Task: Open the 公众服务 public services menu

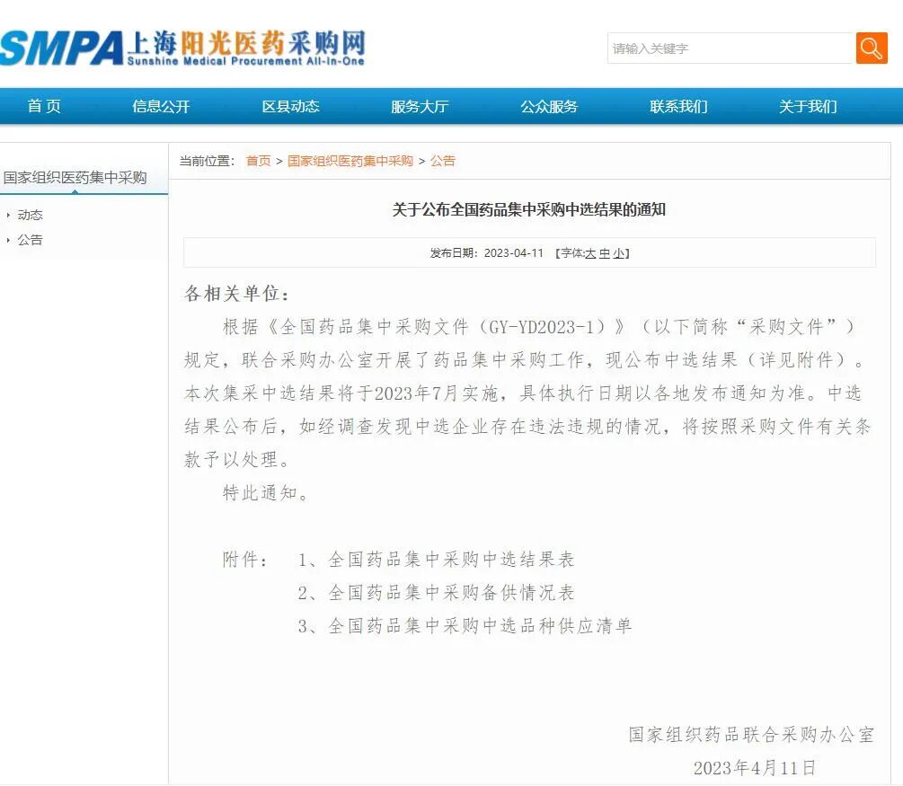Action: click(548, 106)
